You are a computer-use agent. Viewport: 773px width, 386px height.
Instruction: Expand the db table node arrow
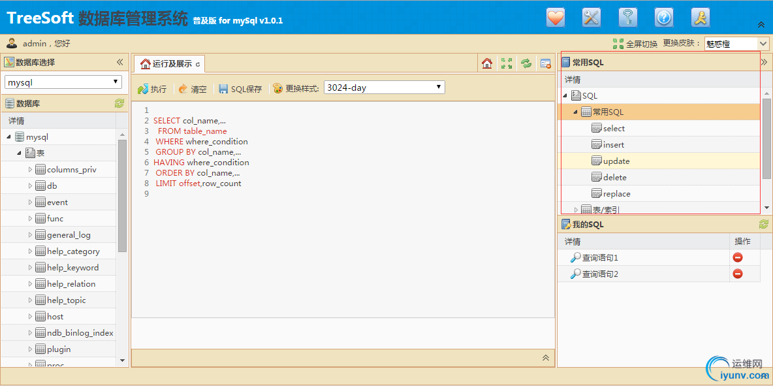pyautogui.click(x=30, y=186)
